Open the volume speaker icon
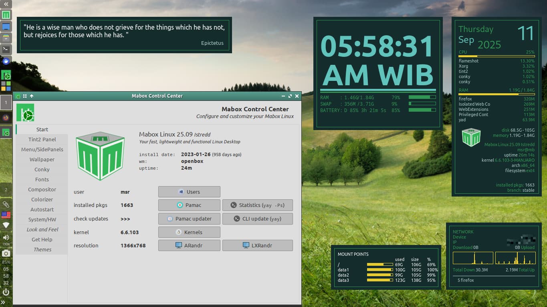The image size is (547, 307). (x=6, y=238)
